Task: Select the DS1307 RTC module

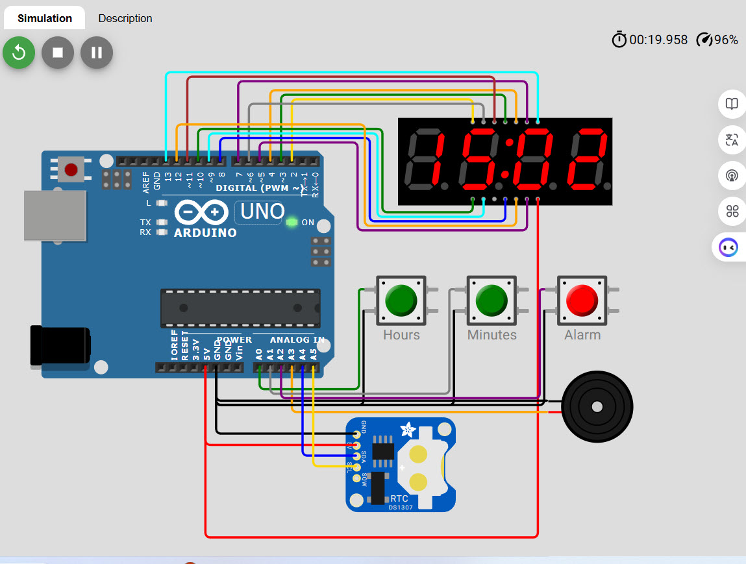Action: point(401,465)
